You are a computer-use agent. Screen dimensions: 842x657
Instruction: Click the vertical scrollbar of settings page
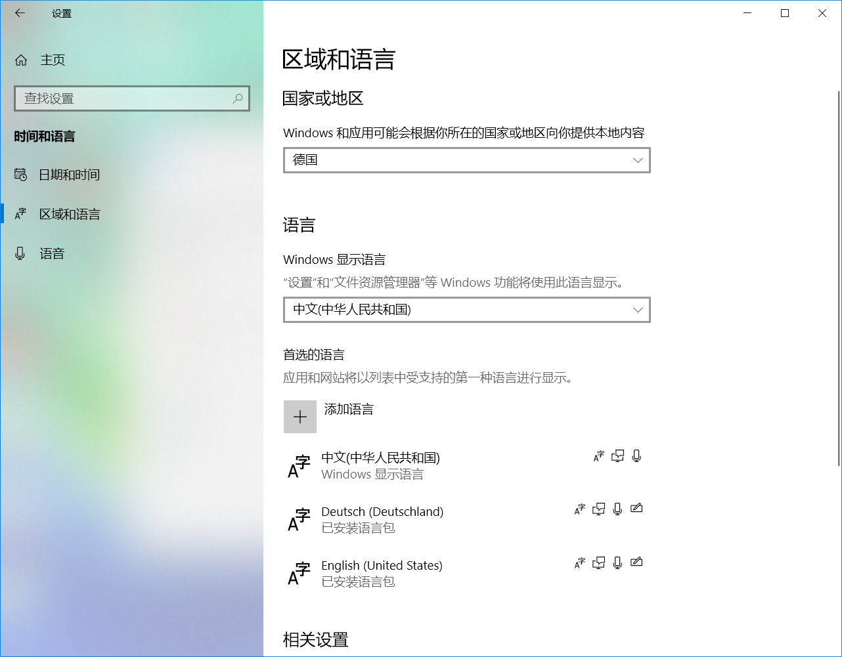coord(839,278)
